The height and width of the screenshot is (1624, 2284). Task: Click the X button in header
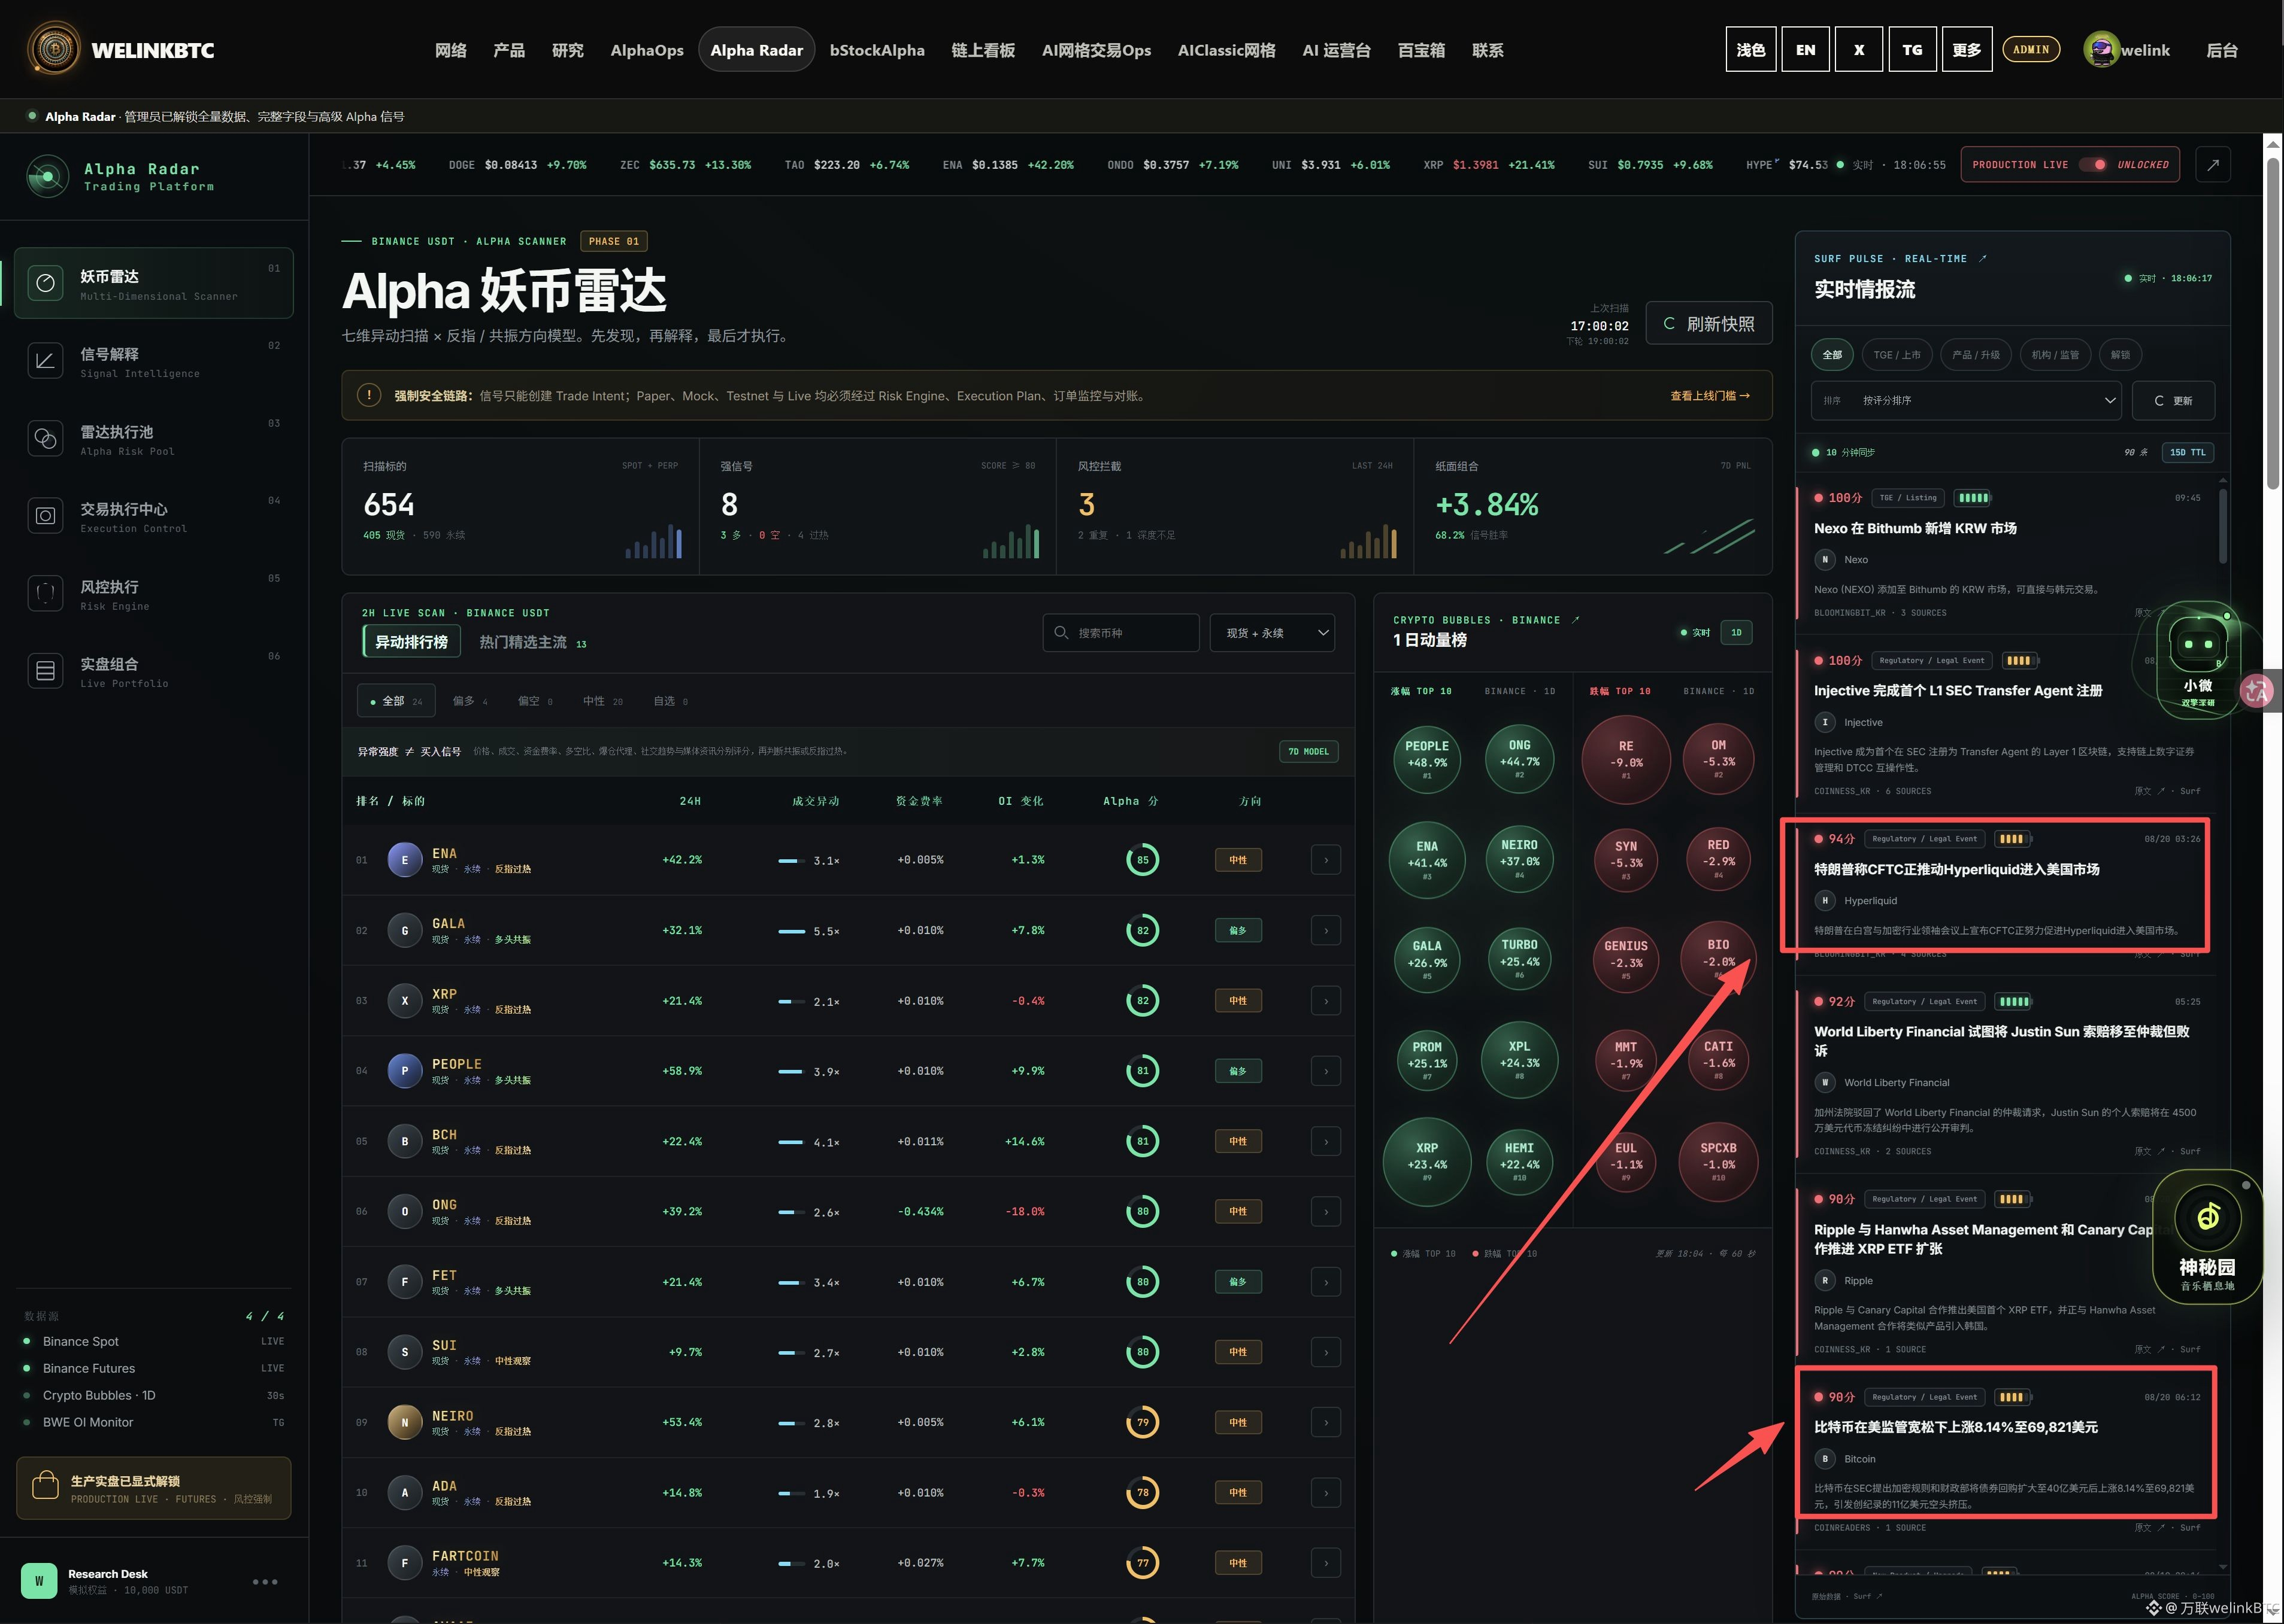[x=1859, y=49]
